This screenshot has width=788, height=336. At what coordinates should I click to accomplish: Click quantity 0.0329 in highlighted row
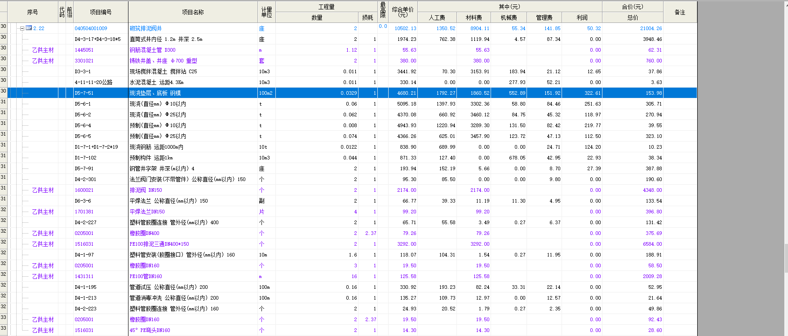click(x=349, y=93)
